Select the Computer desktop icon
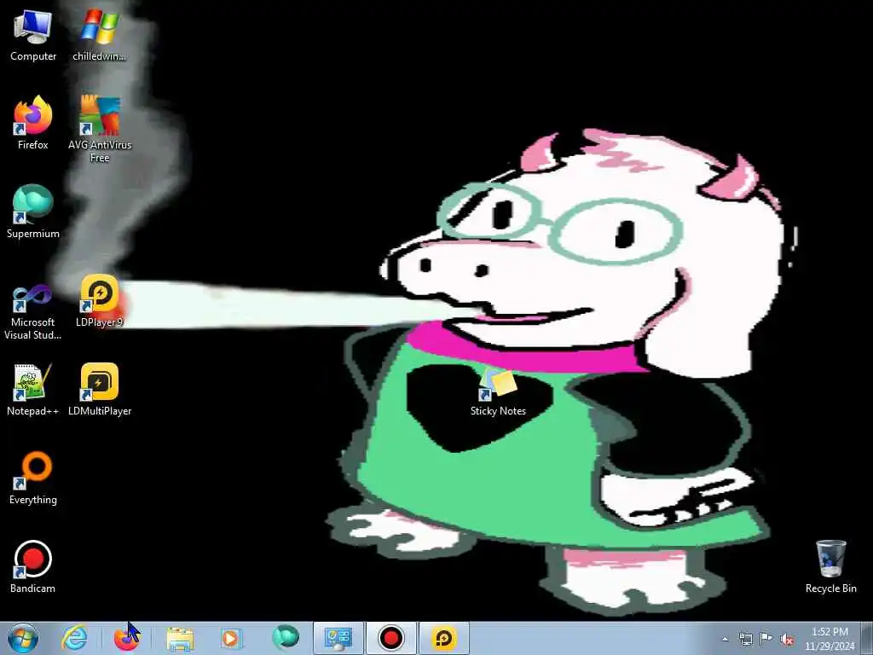 [x=33, y=34]
